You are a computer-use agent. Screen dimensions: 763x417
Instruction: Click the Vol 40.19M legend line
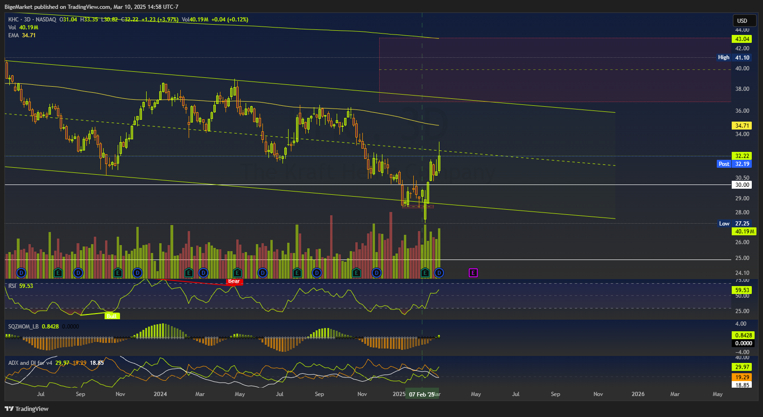pos(23,27)
